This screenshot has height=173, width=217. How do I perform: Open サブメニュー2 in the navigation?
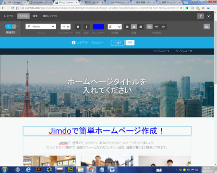(184, 51)
